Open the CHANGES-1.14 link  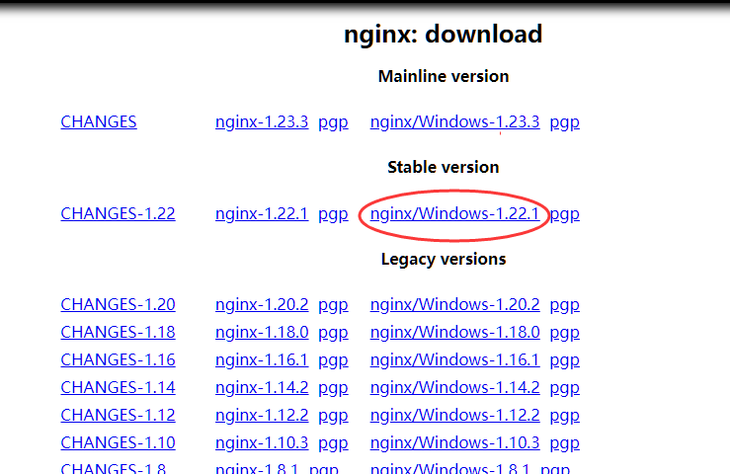pyautogui.click(x=118, y=387)
